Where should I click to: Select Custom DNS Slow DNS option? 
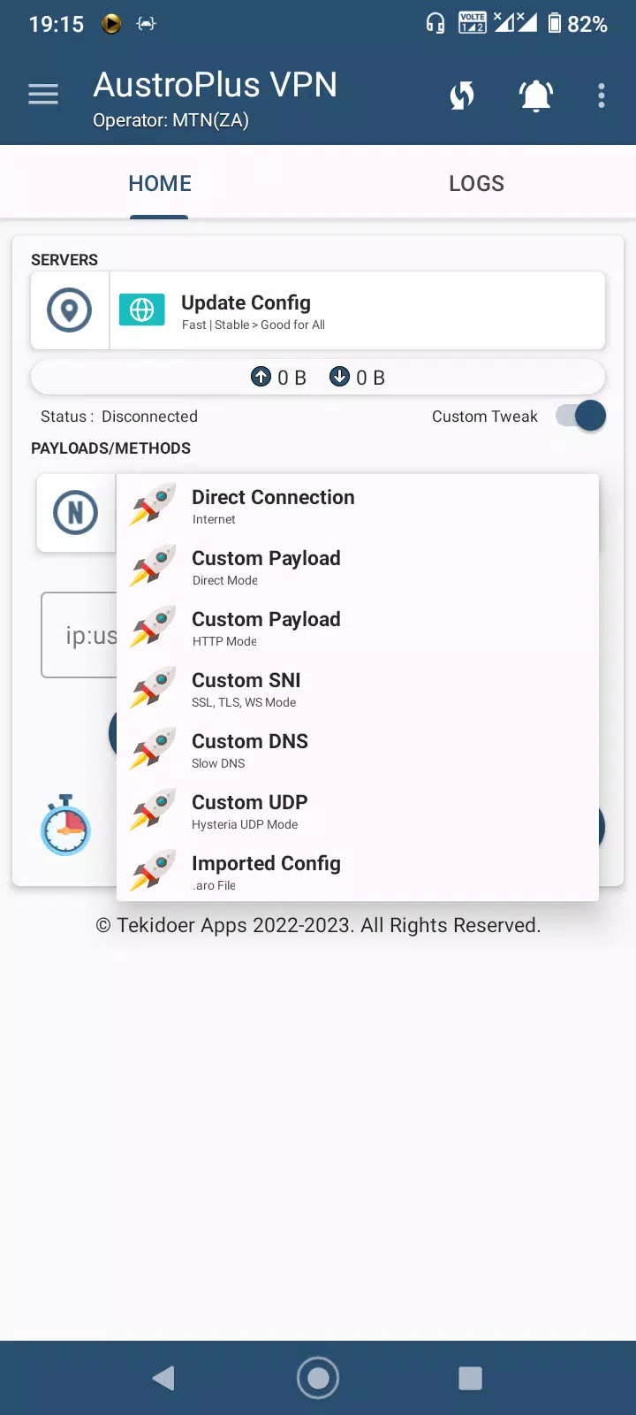(x=358, y=750)
